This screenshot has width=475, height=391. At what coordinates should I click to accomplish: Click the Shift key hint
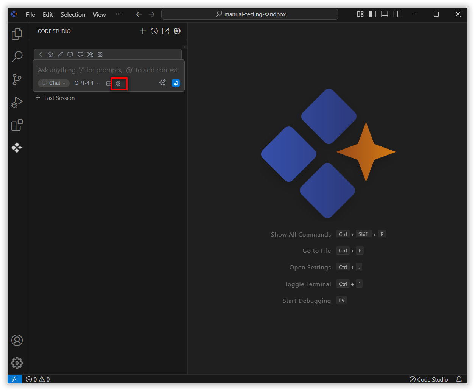pyautogui.click(x=364, y=234)
